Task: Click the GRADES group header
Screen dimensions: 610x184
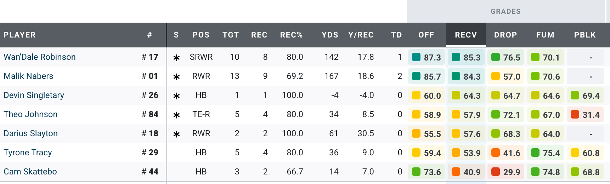Action: click(x=505, y=11)
